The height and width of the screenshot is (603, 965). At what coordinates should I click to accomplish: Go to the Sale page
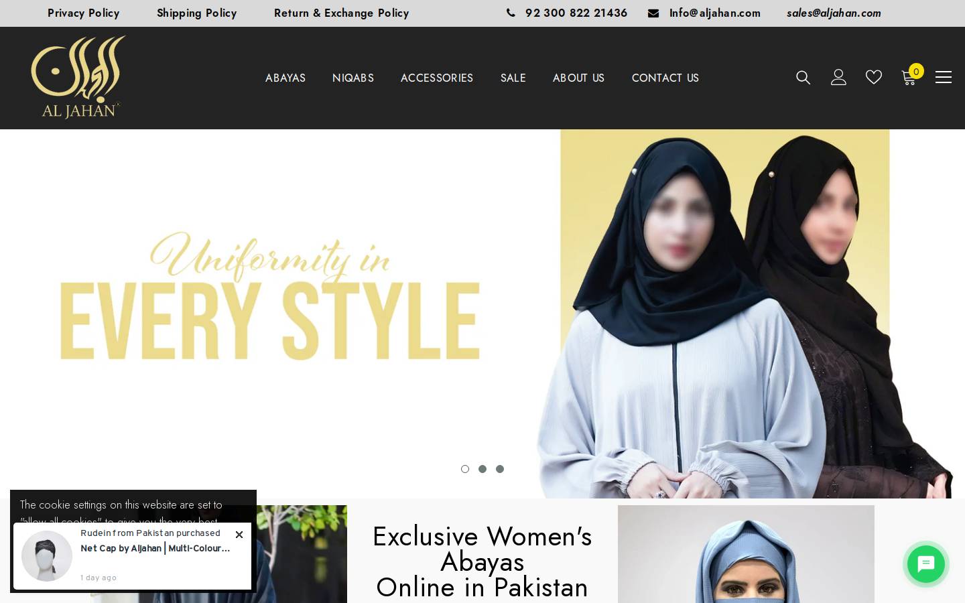tap(513, 78)
